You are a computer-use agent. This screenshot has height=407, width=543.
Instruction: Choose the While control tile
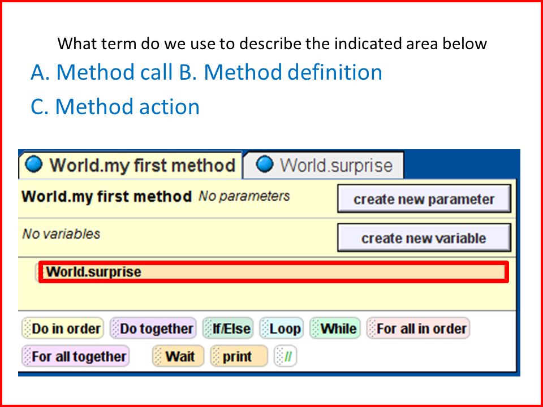click(335, 328)
